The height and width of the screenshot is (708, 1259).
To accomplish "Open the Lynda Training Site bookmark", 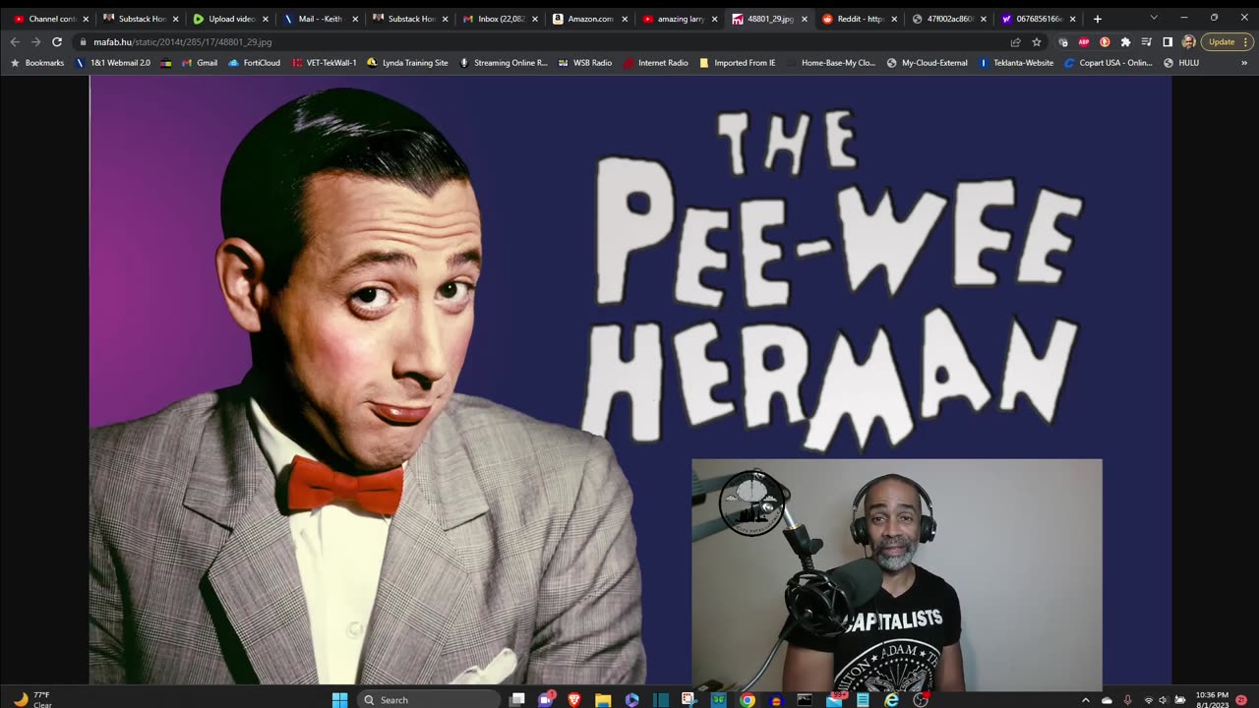I will pyautogui.click(x=407, y=63).
